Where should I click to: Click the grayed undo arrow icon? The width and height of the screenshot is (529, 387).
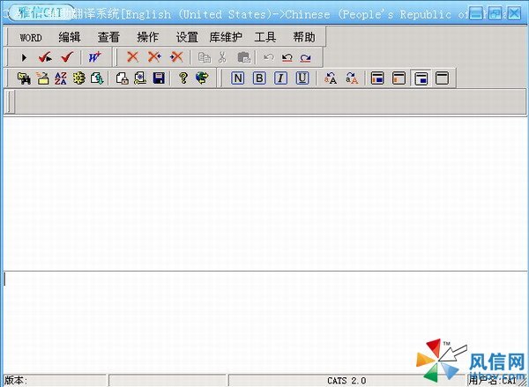point(269,57)
